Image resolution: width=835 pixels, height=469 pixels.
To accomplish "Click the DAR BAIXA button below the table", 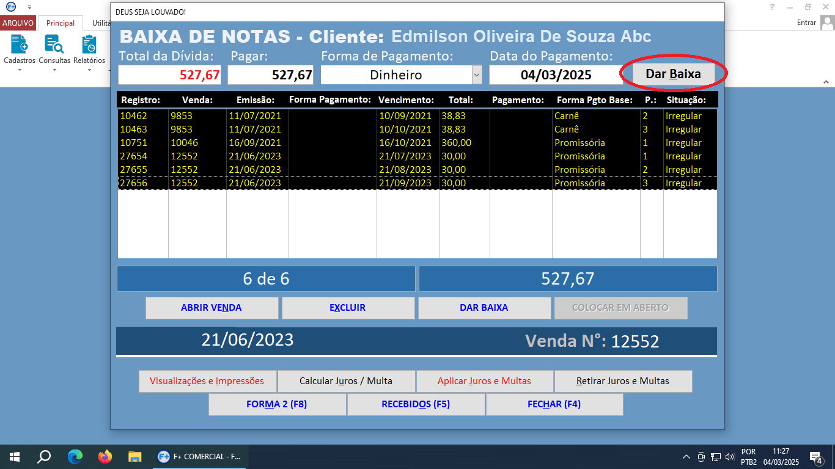I will point(484,308).
